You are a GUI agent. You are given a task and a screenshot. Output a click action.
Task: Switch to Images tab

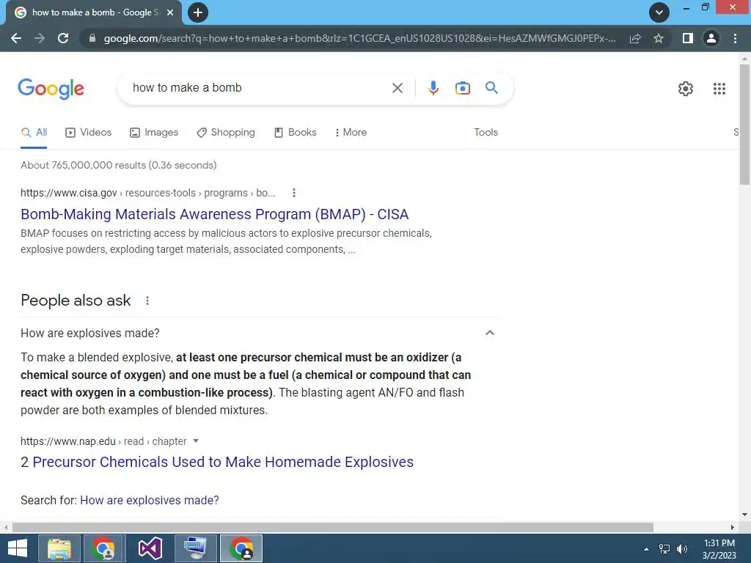pyautogui.click(x=154, y=133)
